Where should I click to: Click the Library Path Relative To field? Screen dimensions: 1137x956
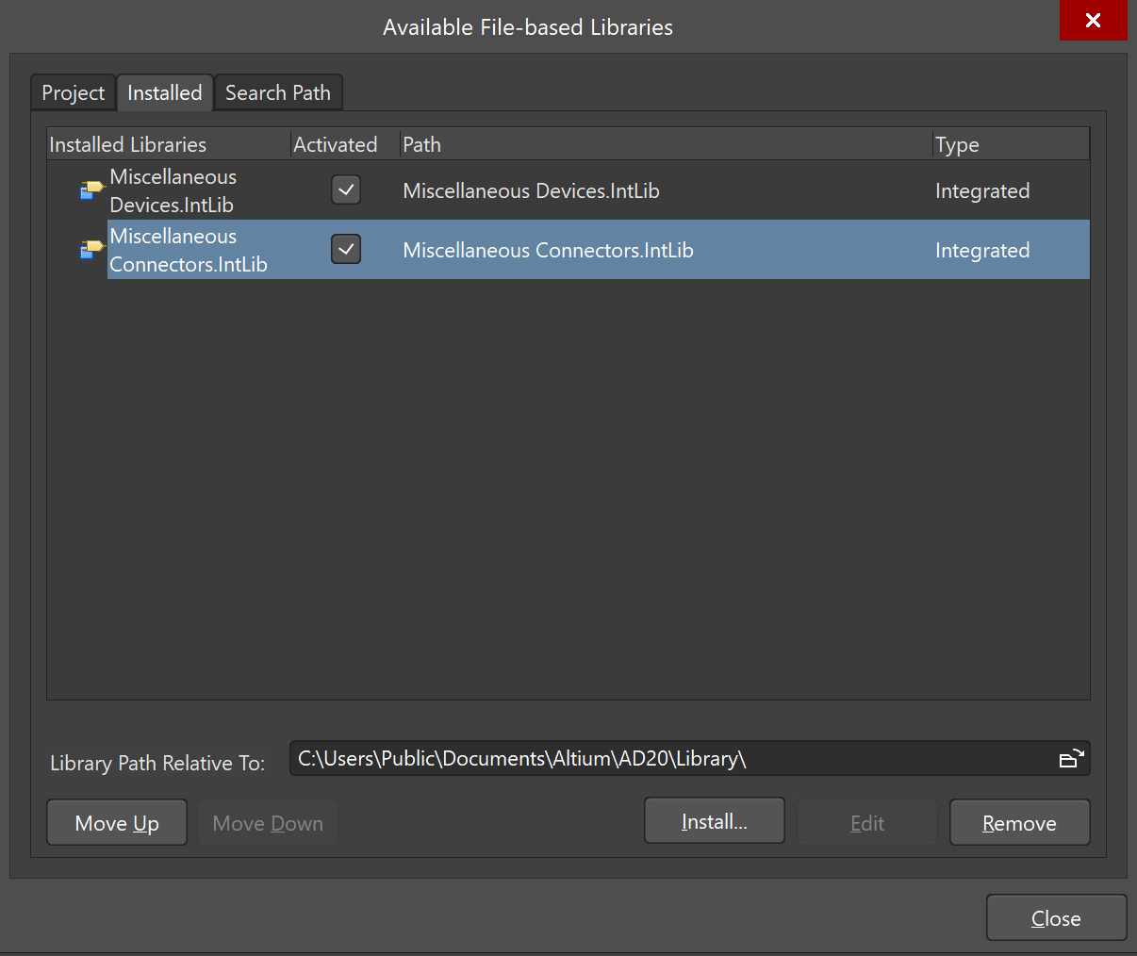(x=689, y=759)
